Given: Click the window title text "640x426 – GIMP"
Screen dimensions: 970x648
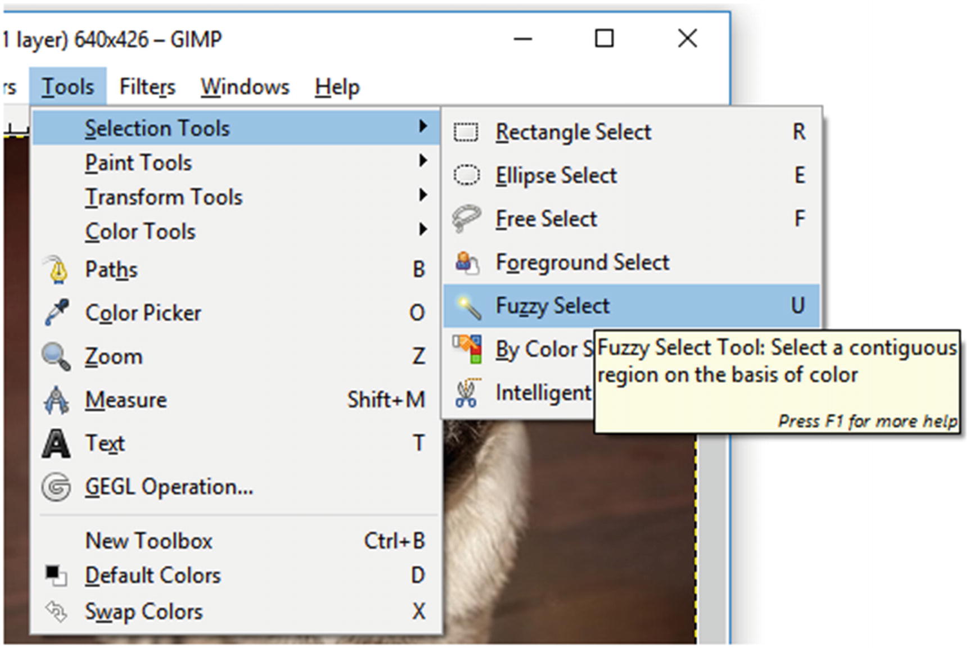Looking at the screenshot, I should tap(148, 39).
